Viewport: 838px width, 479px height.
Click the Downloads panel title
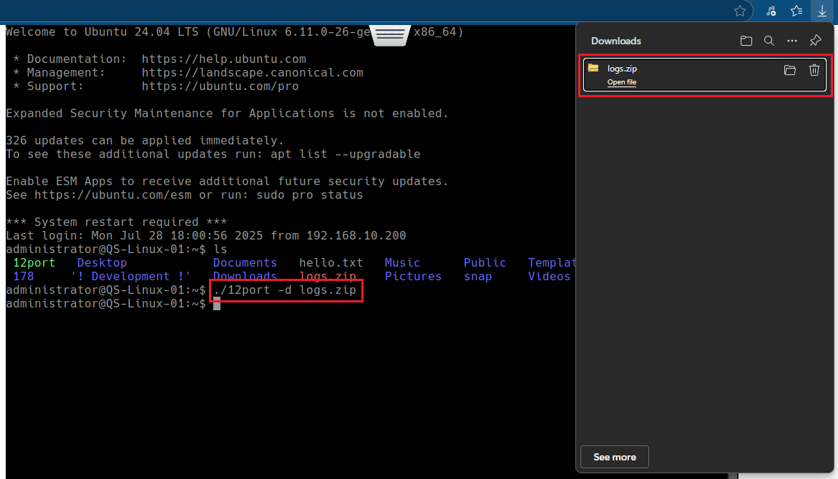(615, 41)
